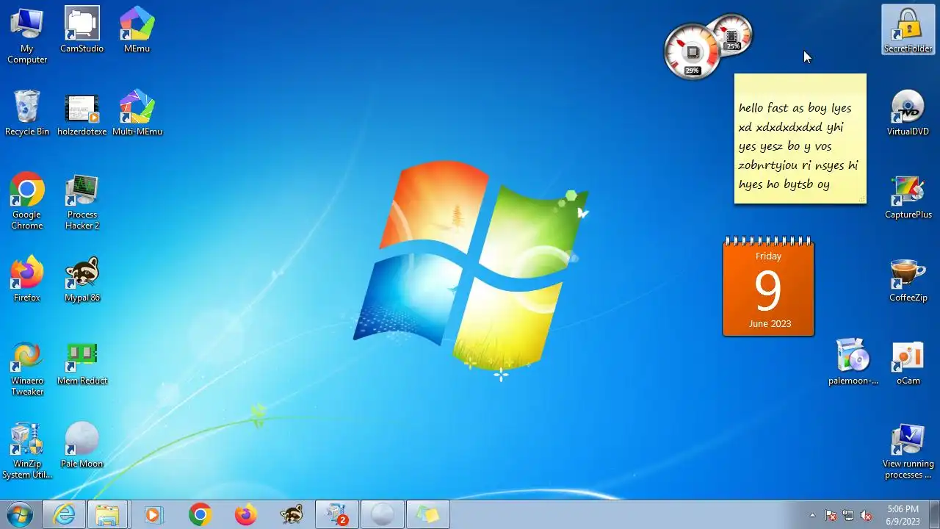The height and width of the screenshot is (529, 940).
Task: Select the Process Hacker 2 shortcut
Action: 82,201
